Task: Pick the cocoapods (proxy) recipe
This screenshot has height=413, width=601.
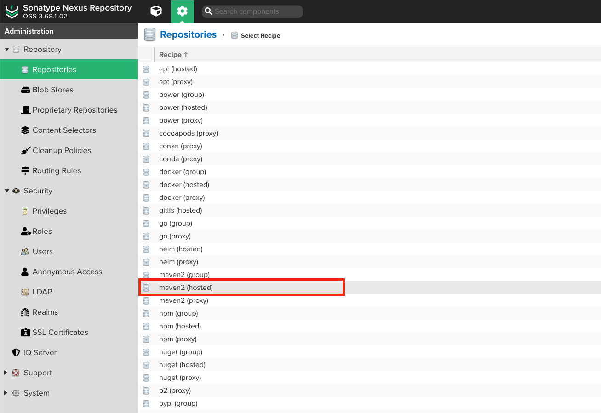Action: 369,133
